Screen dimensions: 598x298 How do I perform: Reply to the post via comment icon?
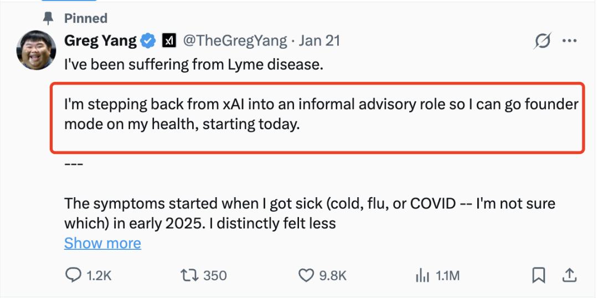[x=74, y=275]
